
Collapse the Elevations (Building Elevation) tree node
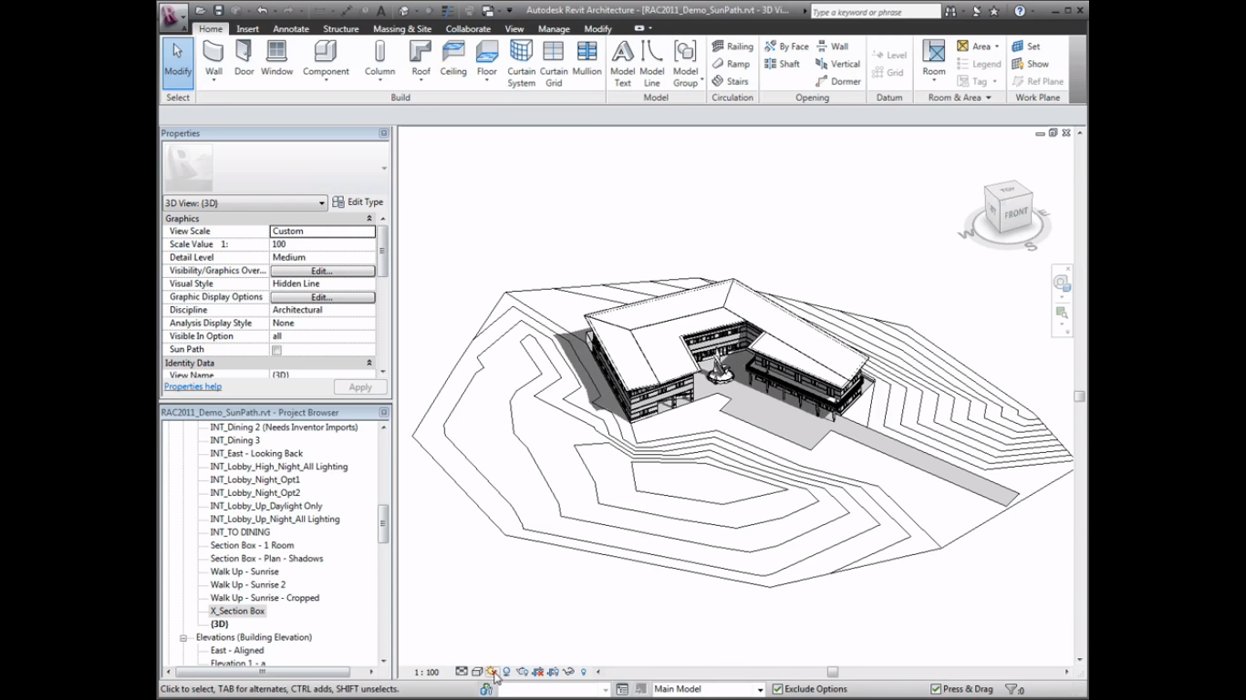[x=183, y=638]
